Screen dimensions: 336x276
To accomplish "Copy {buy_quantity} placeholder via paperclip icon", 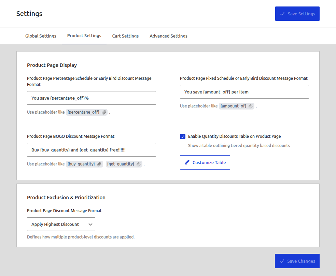I will pos(99,164).
